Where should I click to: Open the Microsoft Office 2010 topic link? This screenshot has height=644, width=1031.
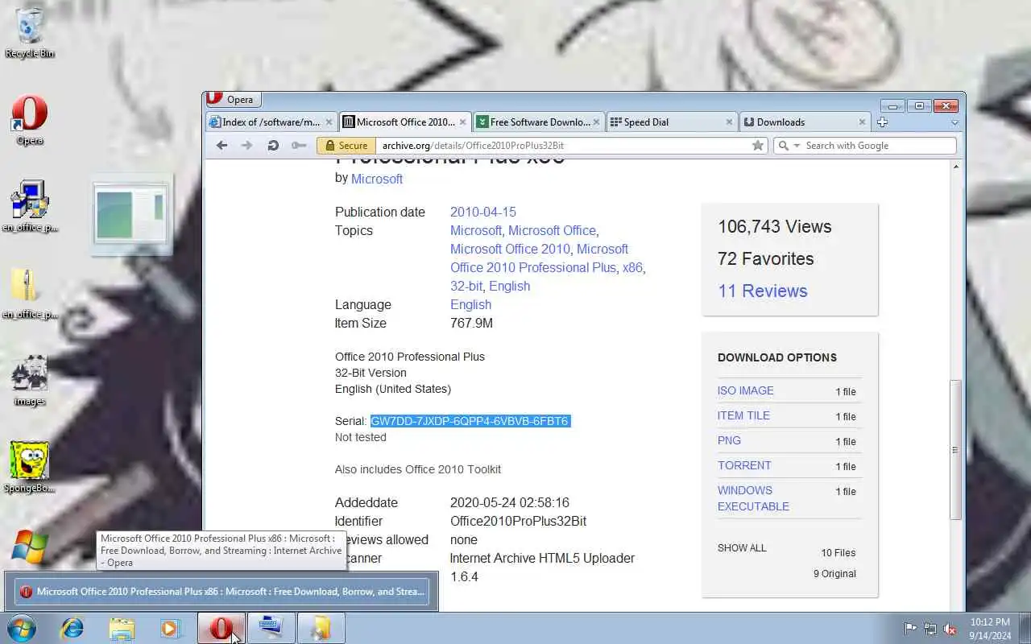[x=510, y=249]
